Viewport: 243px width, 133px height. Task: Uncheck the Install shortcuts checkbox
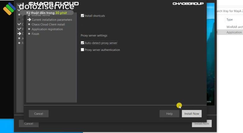(x=82, y=16)
